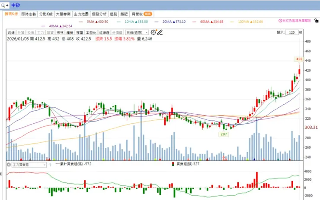Image resolution: width=320 pixels, height=200 pixels.
Task: Click the 20MA 373.10 legend entry
Action: point(170,22)
